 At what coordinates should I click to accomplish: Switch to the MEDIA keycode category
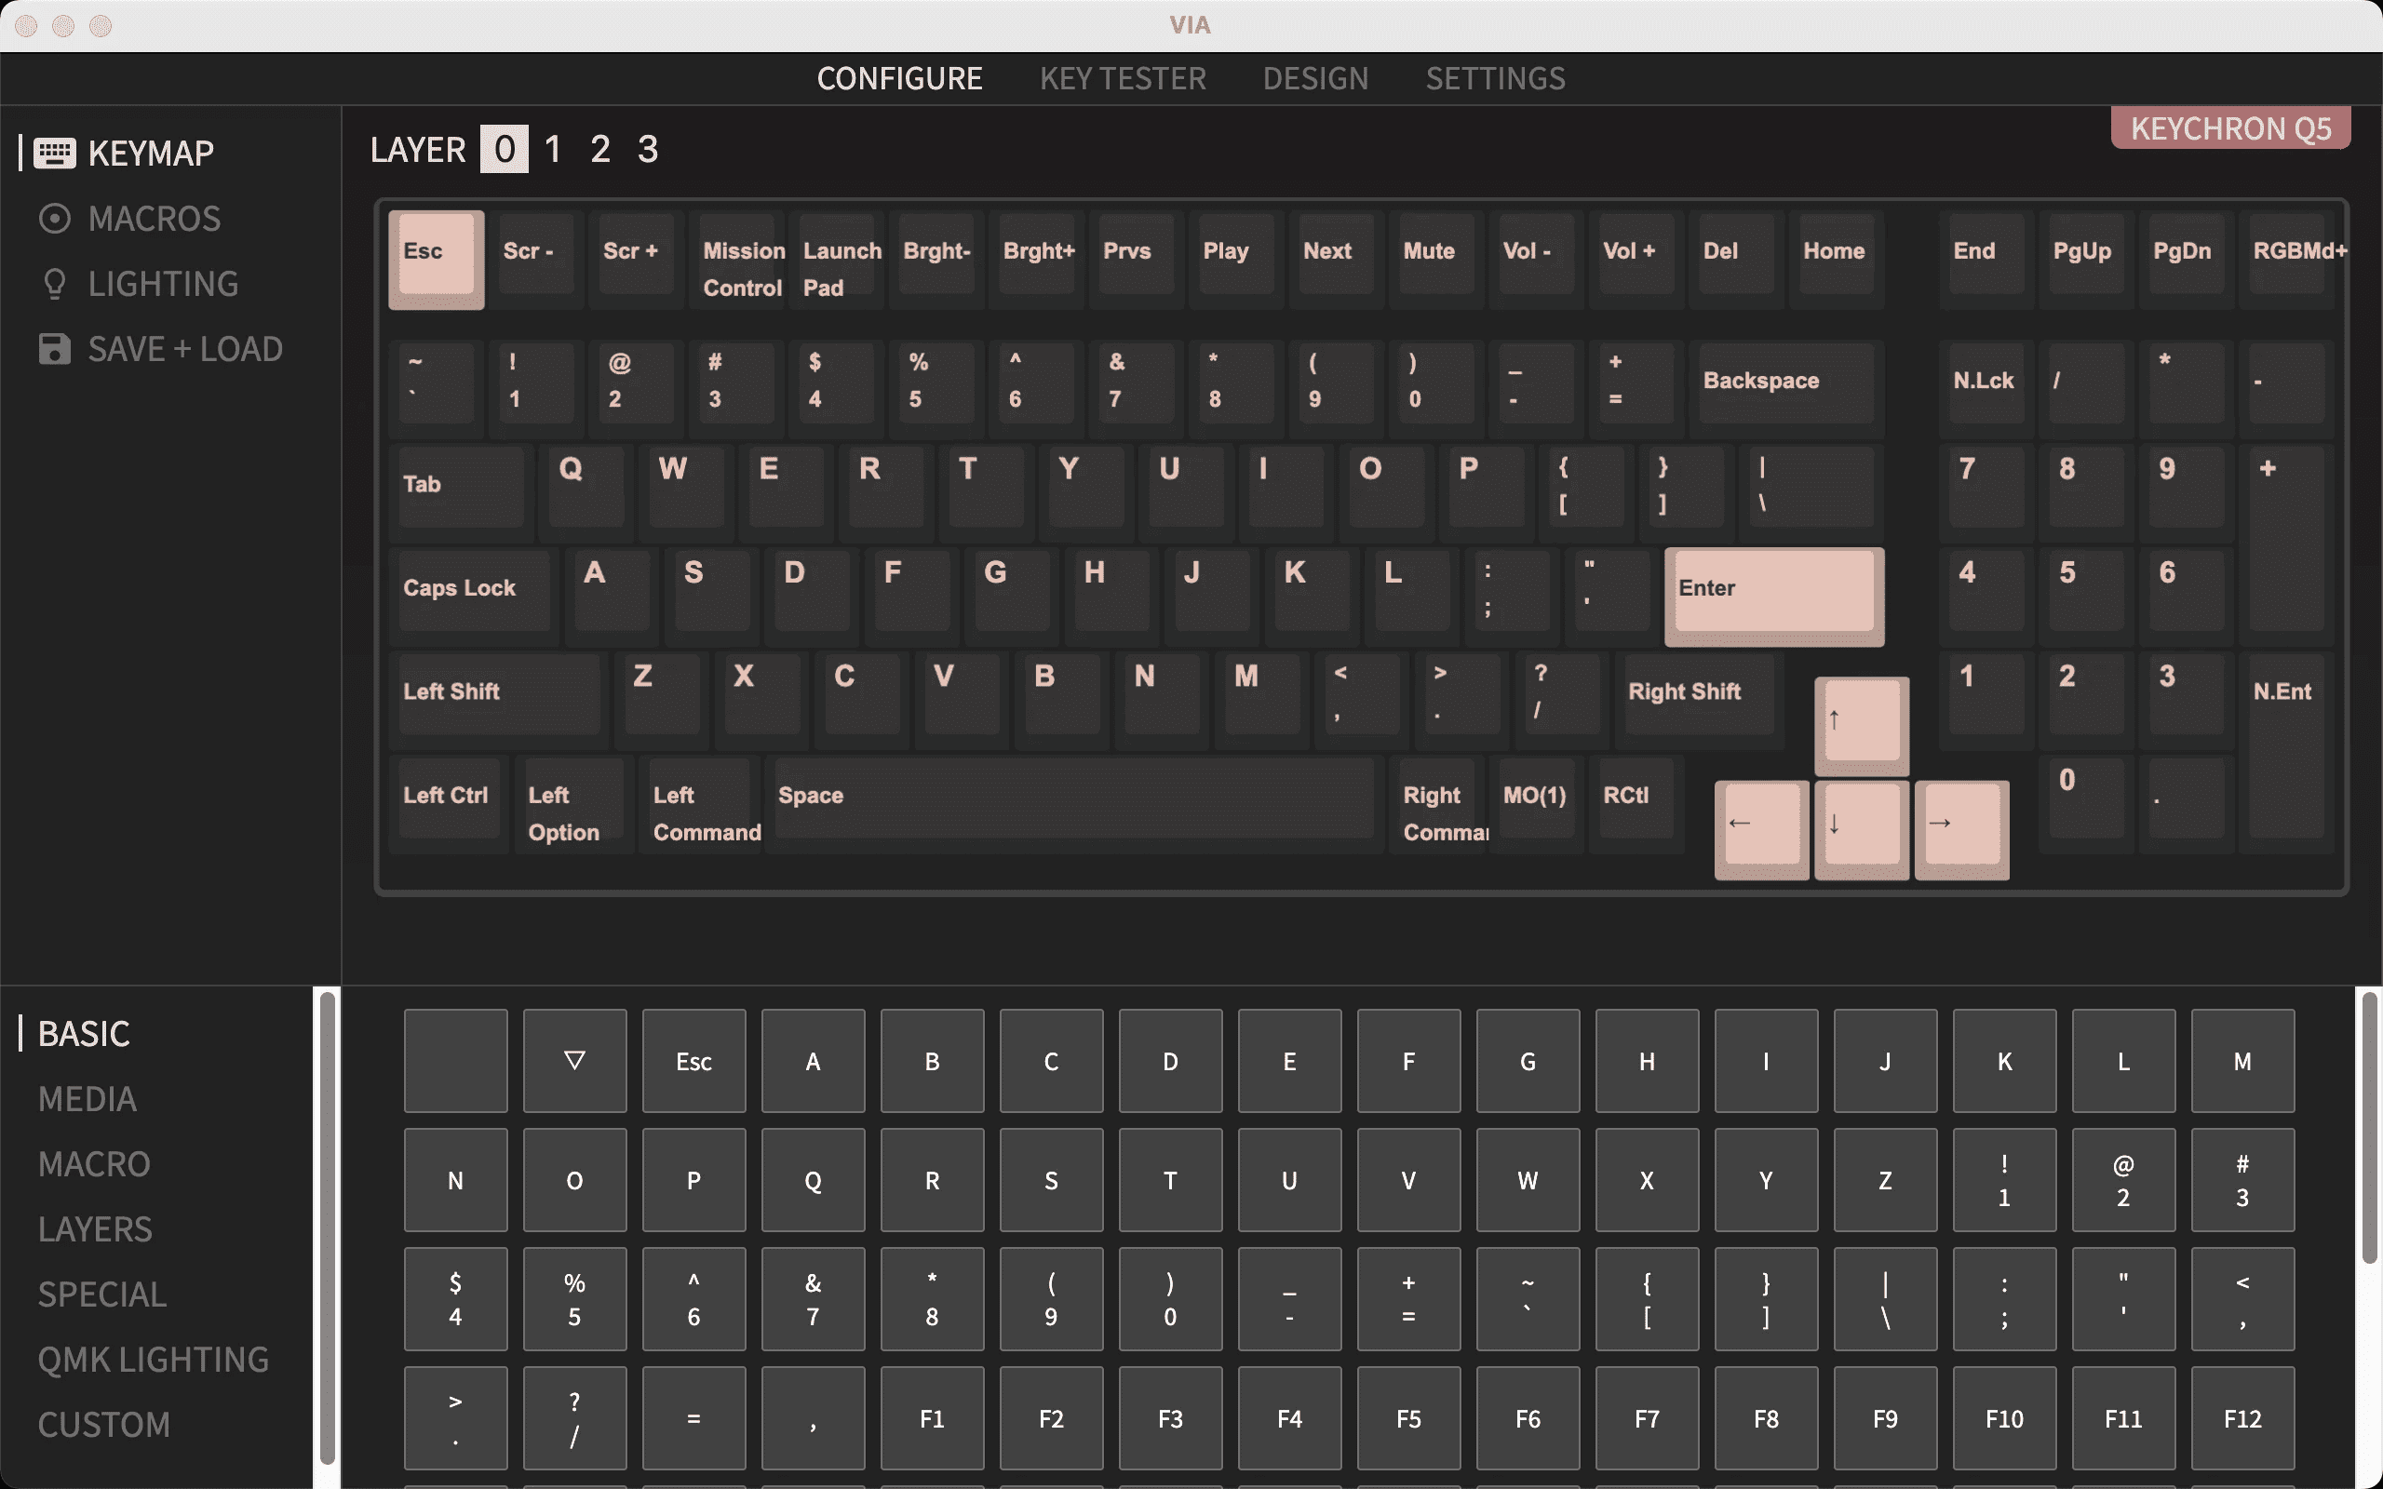click(x=87, y=1098)
